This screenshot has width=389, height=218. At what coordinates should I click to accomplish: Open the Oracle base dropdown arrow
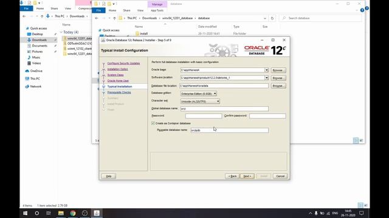coord(266,70)
